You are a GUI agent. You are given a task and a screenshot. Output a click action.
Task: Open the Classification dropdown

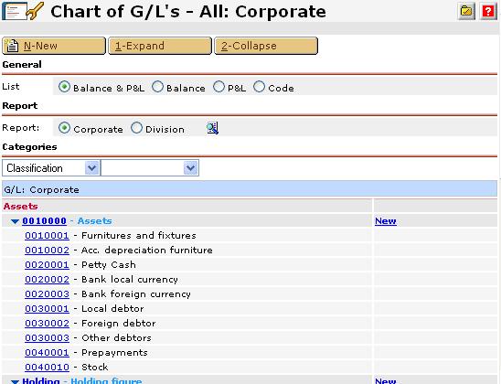coord(51,168)
